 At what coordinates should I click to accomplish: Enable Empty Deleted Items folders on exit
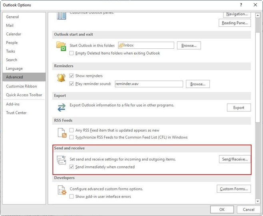tap(72, 53)
